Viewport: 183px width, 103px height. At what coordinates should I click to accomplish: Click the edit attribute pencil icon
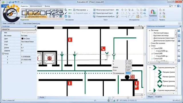(x=117, y=17)
